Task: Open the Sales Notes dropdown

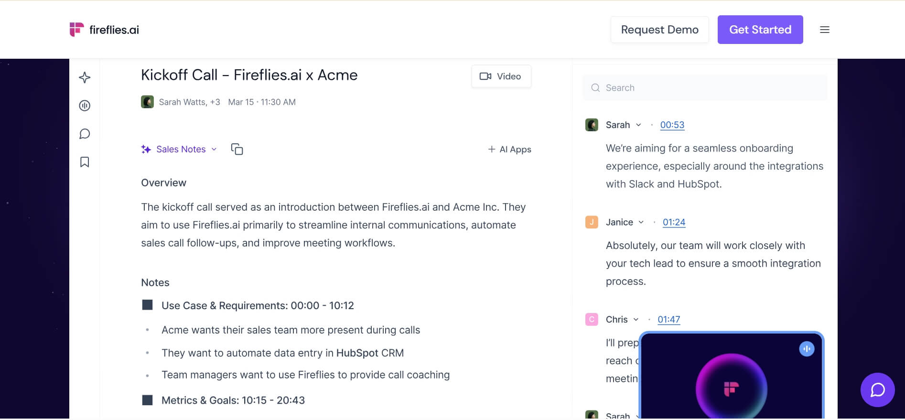Action: click(x=179, y=149)
